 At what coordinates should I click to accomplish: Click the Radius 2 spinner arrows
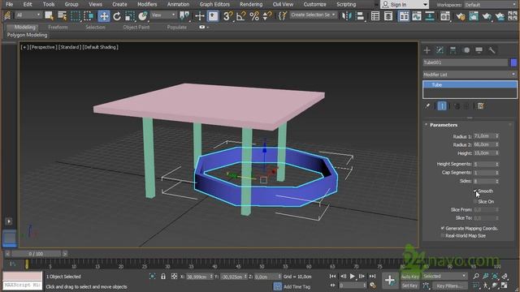point(496,144)
